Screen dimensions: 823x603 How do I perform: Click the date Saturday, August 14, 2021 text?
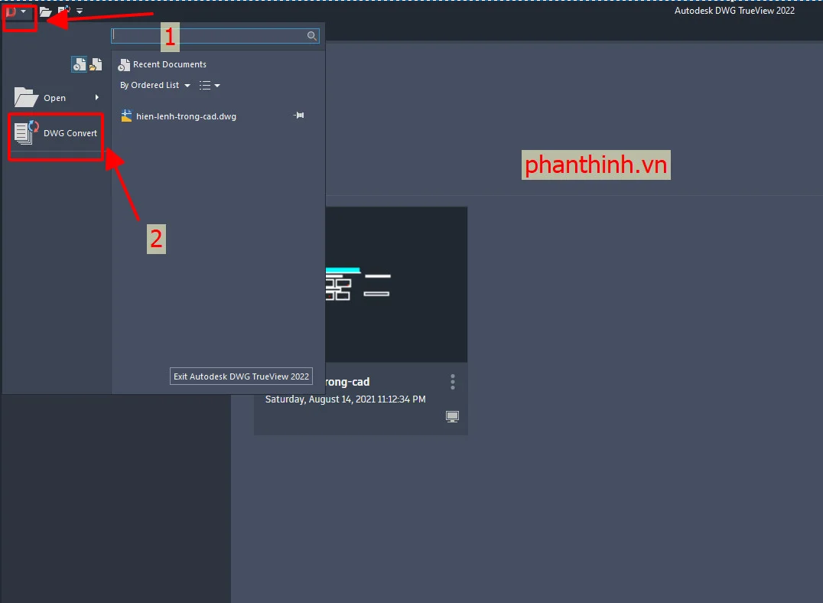click(x=346, y=399)
